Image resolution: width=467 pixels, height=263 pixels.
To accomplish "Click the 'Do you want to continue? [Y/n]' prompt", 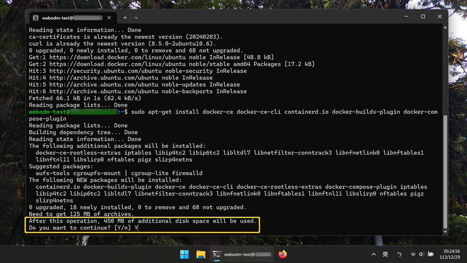I will (80, 228).
